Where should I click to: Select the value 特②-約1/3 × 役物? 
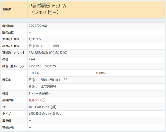point(44,46)
